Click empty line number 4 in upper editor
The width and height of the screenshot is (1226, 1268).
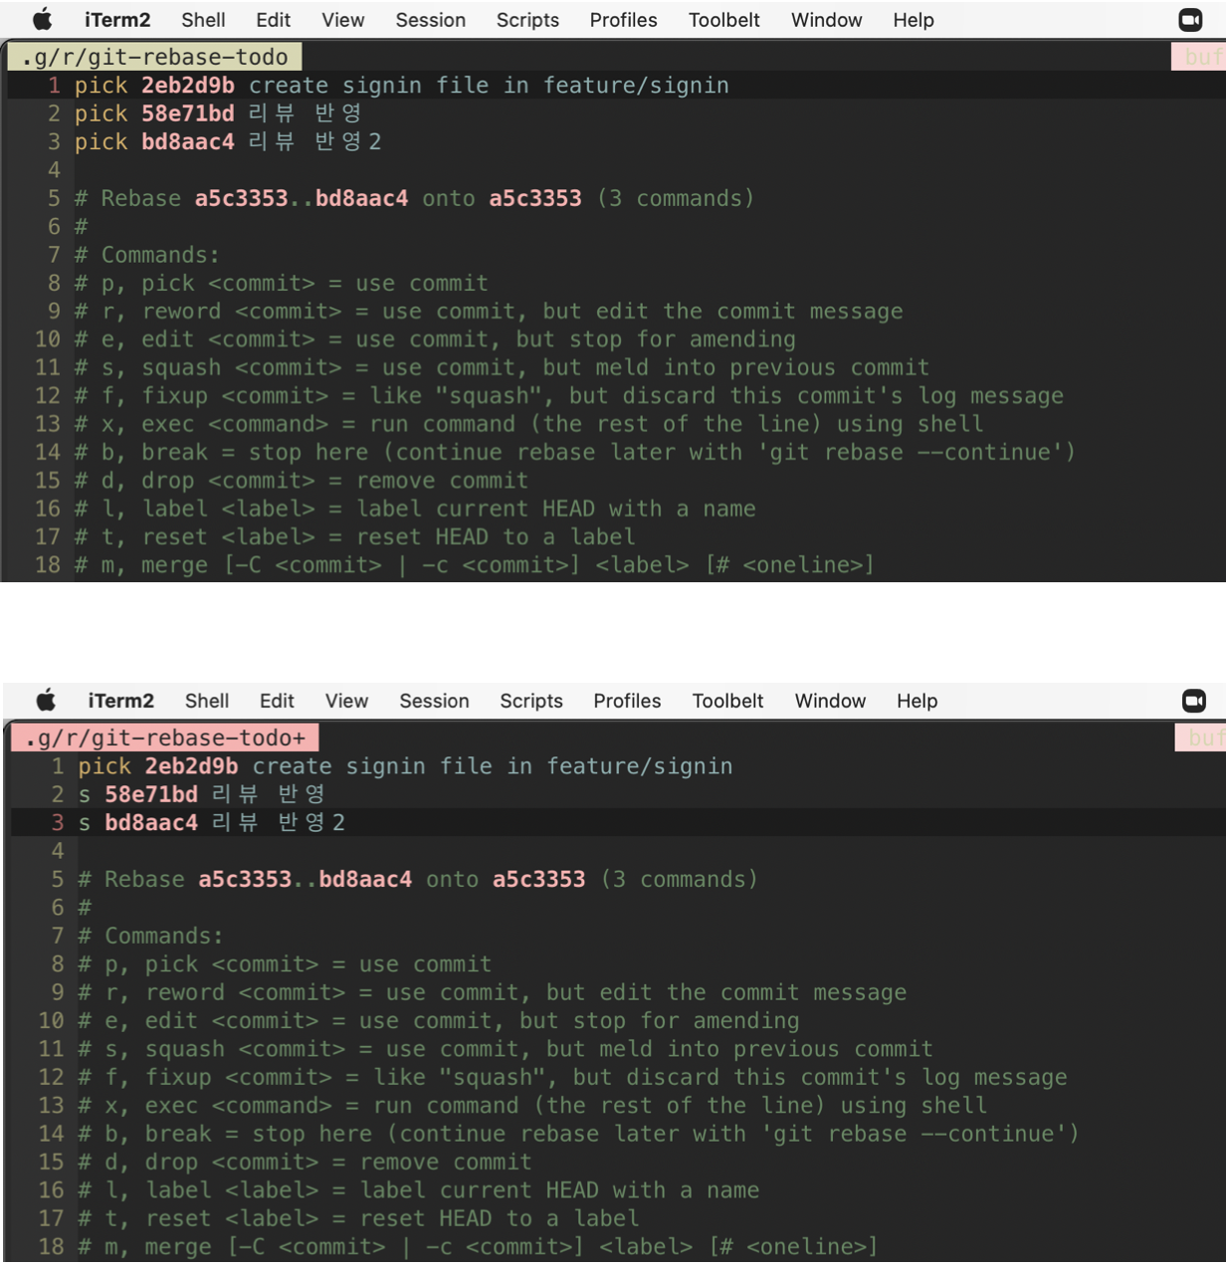click(55, 170)
